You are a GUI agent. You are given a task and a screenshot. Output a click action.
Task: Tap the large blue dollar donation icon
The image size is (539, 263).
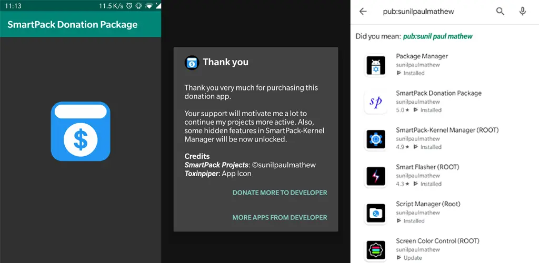click(x=81, y=131)
